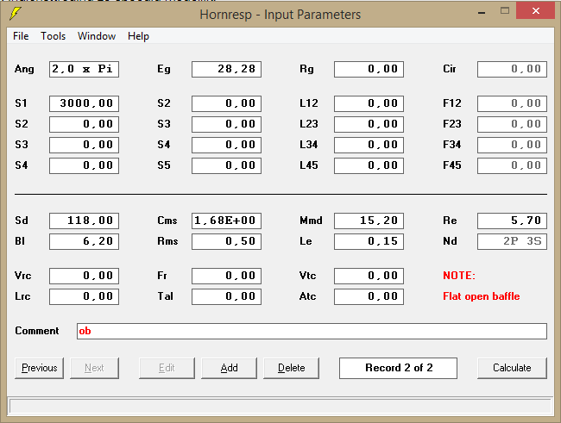Click the Nd field showing 2P 3S

click(512, 241)
